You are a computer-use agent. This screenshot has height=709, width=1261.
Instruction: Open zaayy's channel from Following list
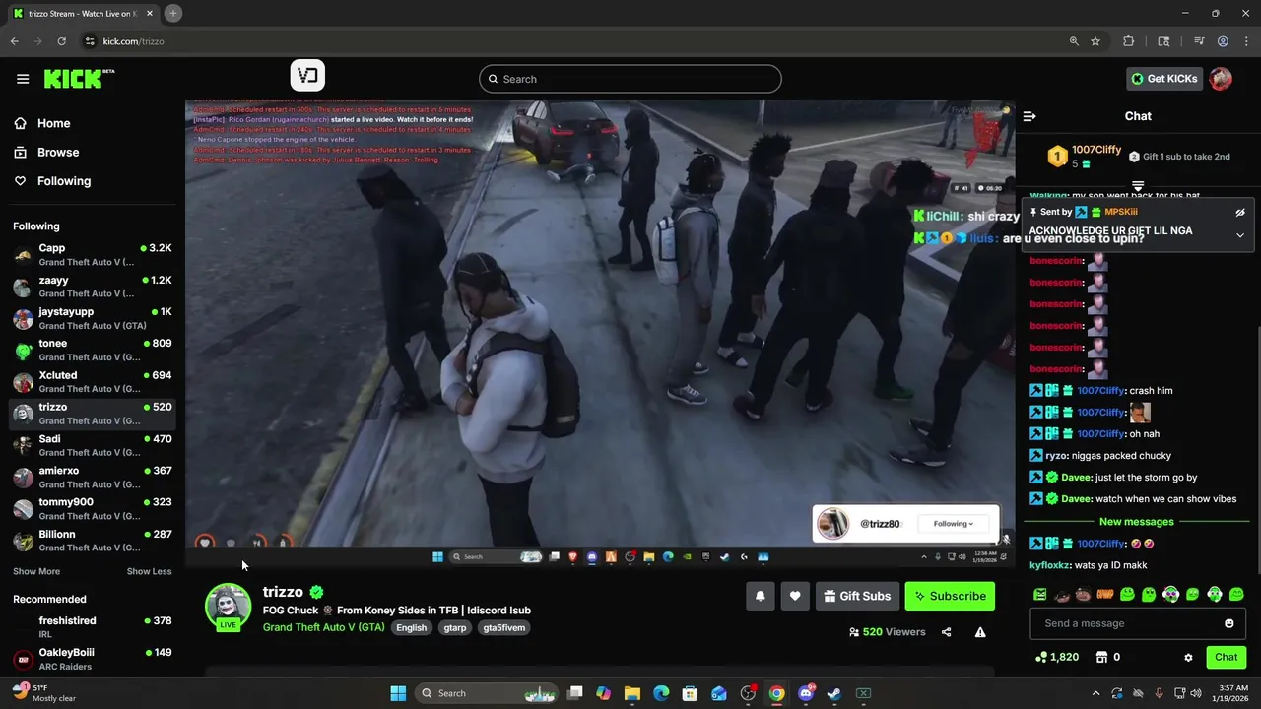tap(93, 287)
